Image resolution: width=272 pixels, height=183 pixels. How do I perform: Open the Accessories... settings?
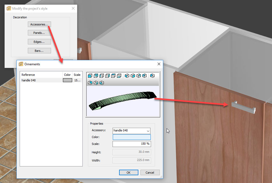[x=39, y=24]
